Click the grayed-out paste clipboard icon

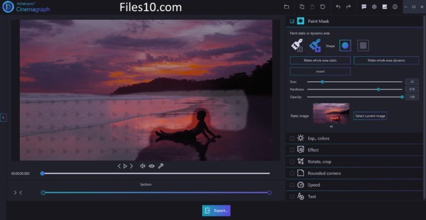(312, 7)
